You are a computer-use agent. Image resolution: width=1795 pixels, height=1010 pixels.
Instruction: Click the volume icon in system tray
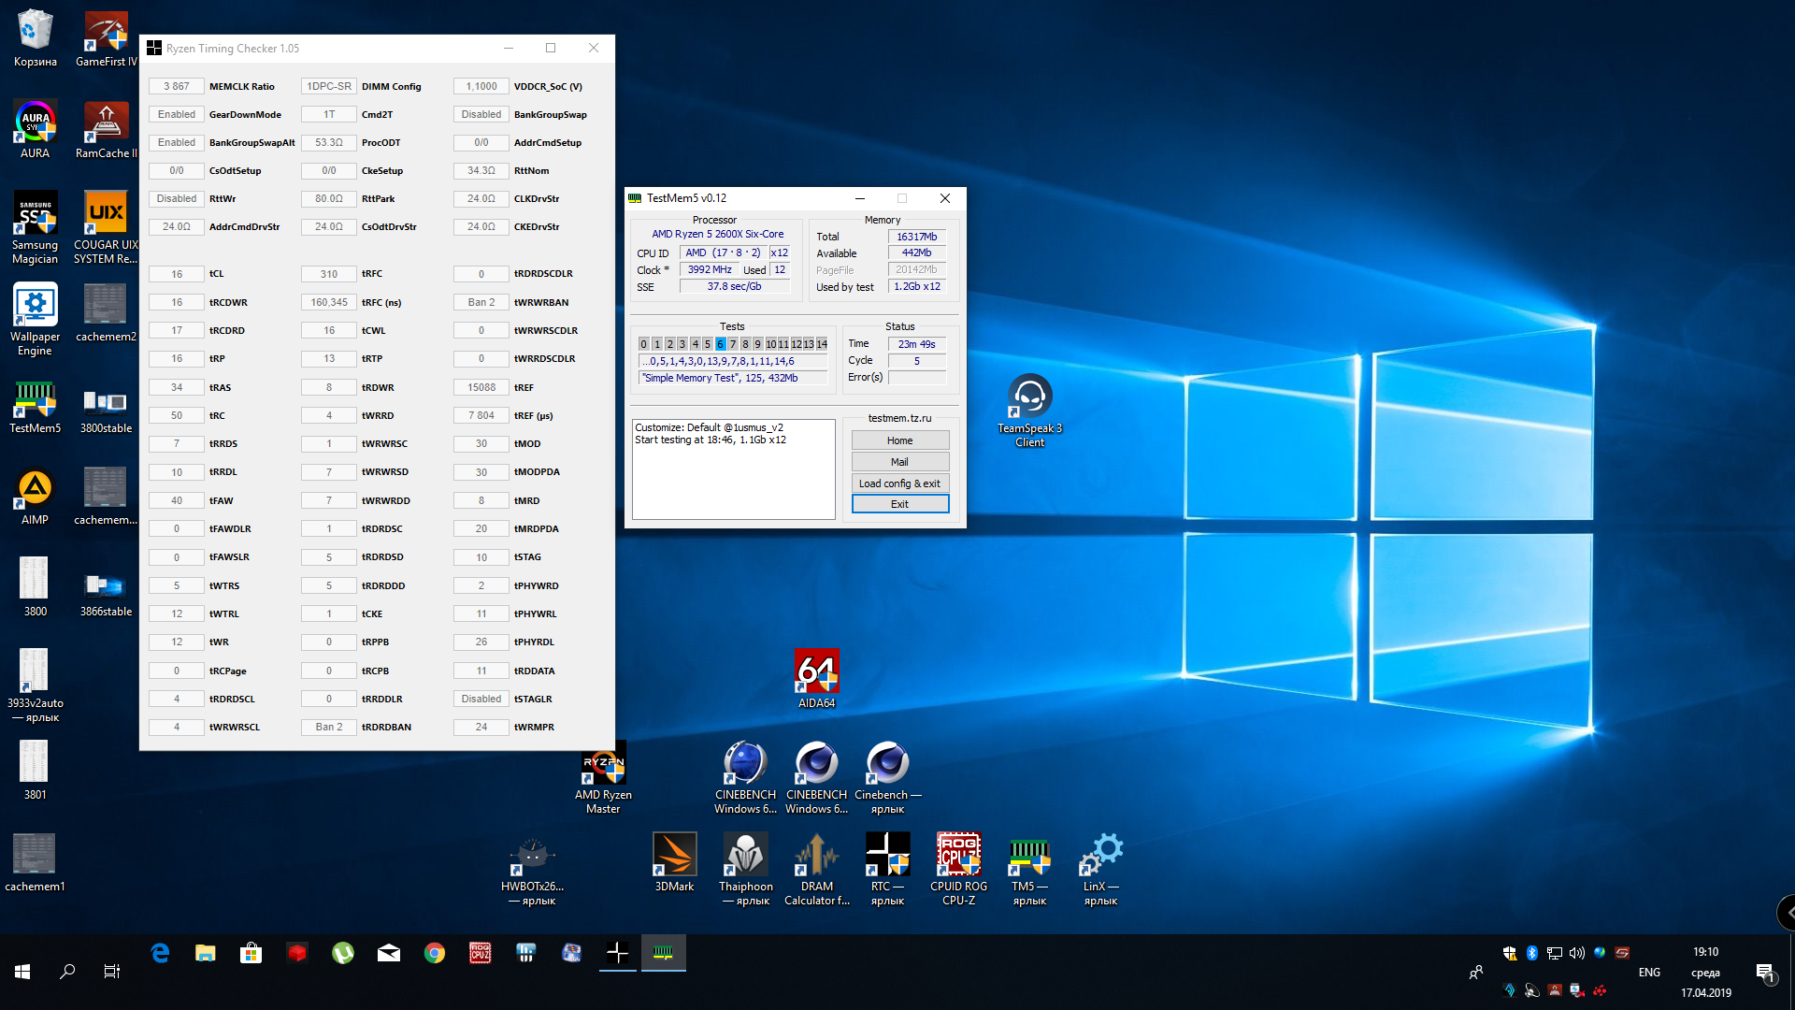(x=1577, y=953)
